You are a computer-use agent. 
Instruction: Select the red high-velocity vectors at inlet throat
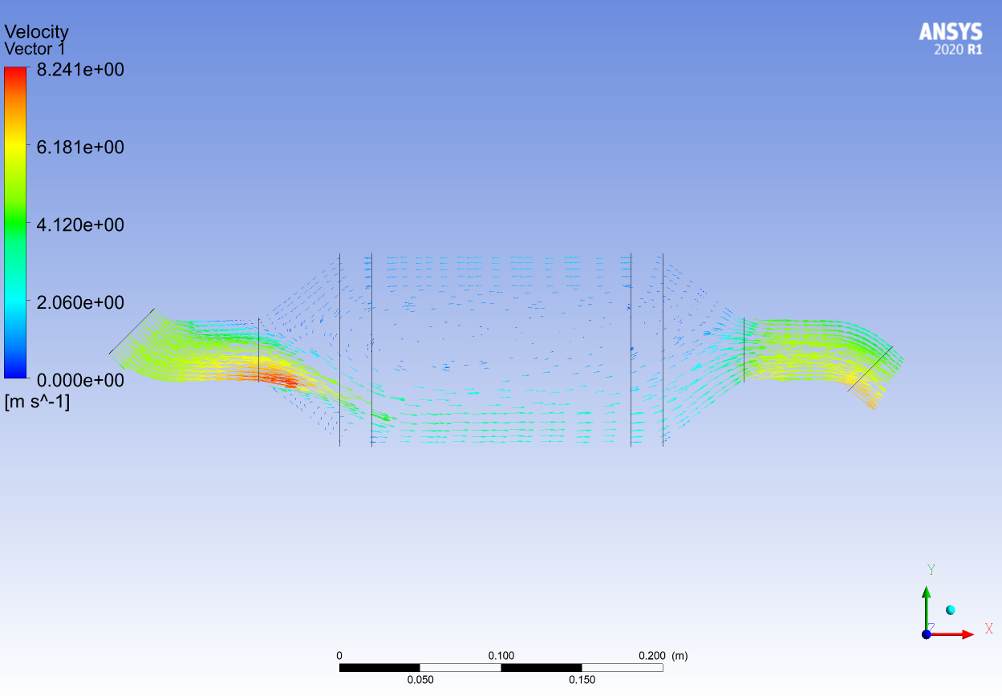pyautogui.click(x=282, y=378)
